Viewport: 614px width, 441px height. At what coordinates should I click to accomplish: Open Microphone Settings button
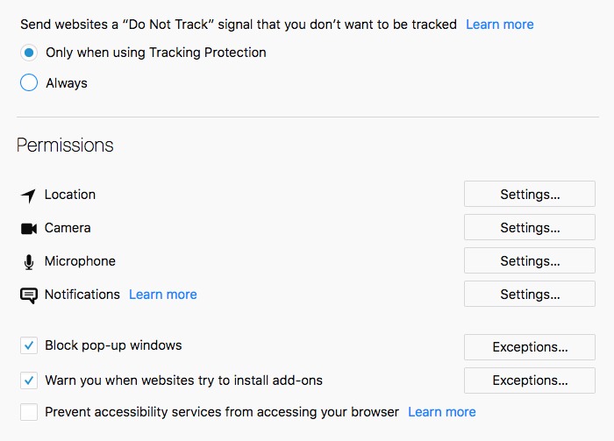[x=530, y=260]
